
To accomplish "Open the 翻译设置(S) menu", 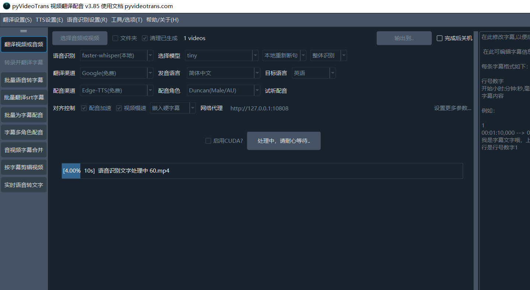I will (x=17, y=20).
